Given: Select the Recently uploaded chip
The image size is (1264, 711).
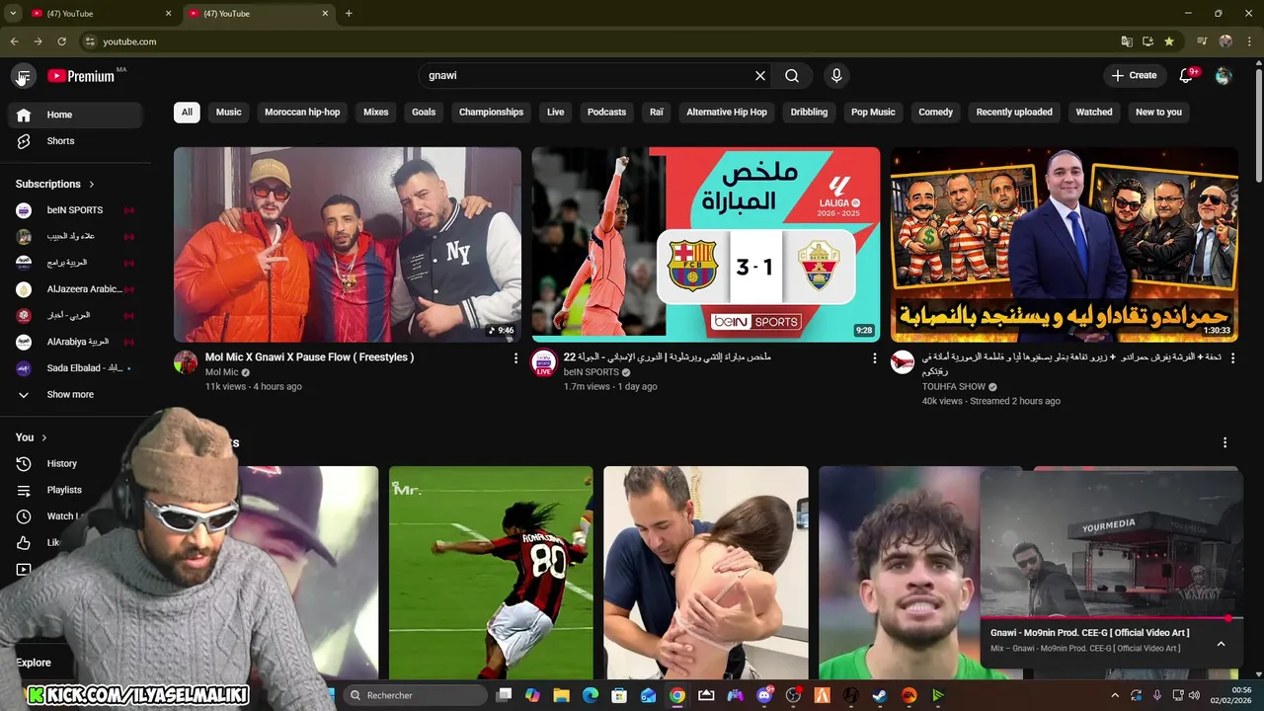Looking at the screenshot, I should [x=1014, y=113].
